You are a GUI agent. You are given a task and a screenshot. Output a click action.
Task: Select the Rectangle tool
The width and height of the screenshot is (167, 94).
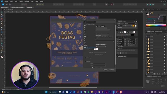(2, 37)
